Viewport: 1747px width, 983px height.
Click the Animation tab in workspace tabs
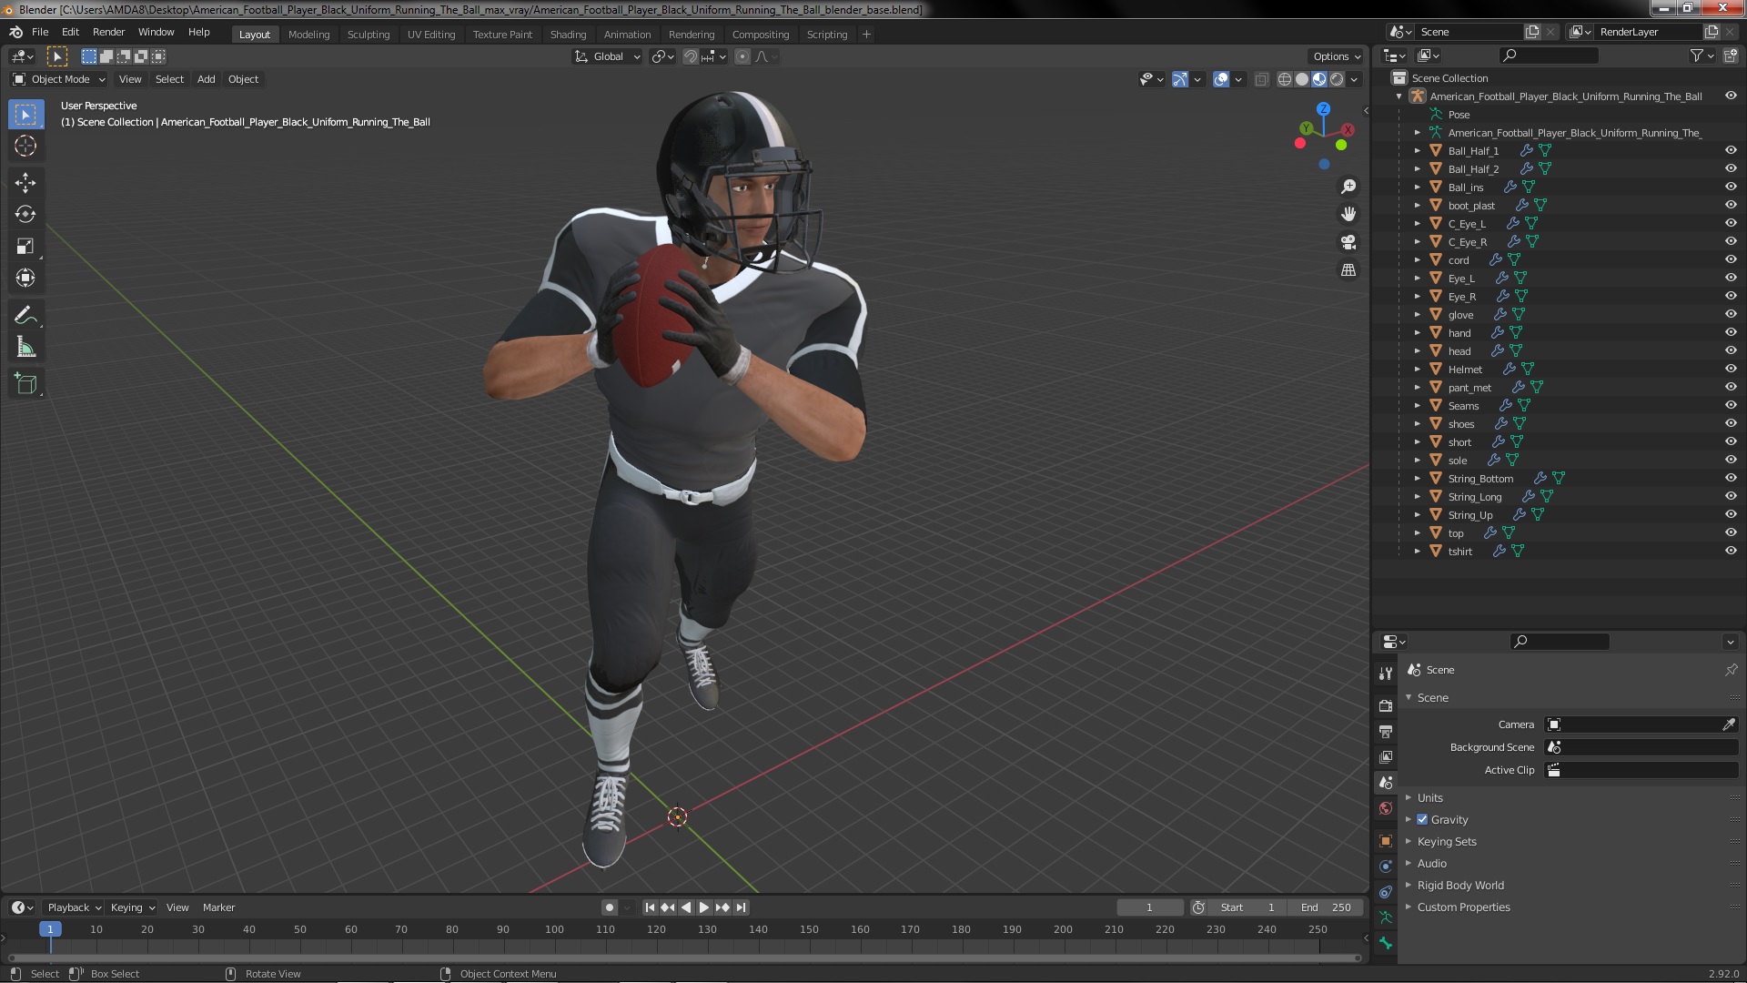click(x=626, y=33)
